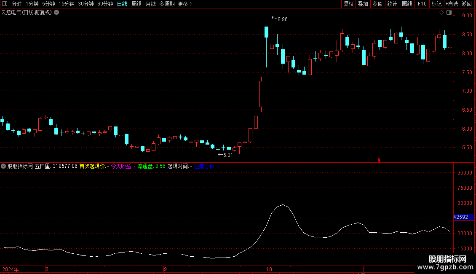This screenshot has height=274, width=476.
Task: Switch to 30分钟 period
Action: pos(86,4)
